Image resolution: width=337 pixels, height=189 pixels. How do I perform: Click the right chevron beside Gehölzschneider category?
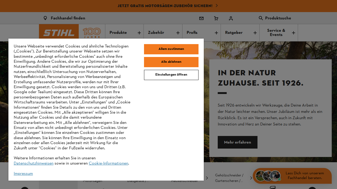[x=251, y=178]
